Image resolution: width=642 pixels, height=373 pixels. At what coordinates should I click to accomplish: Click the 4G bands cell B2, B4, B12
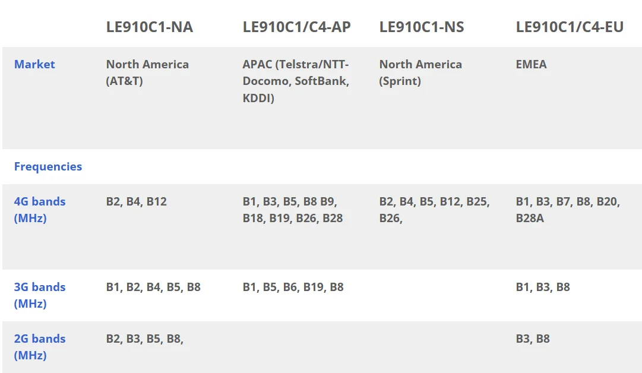tap(137, 201)
